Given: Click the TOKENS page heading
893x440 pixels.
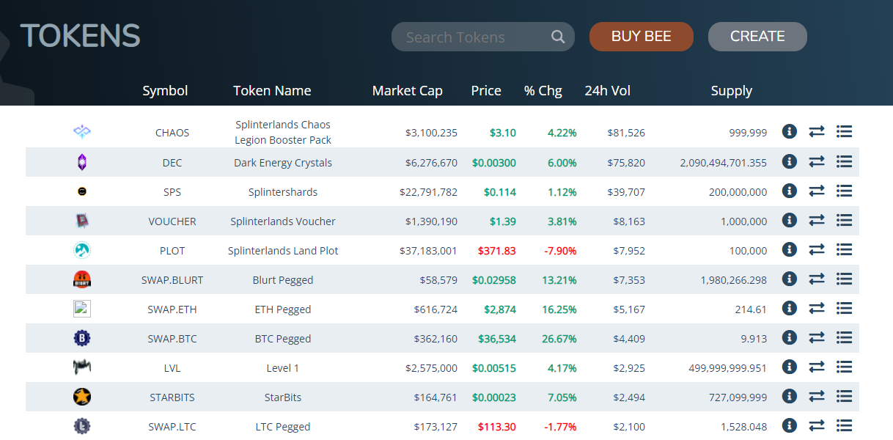Looking at the screenshot, I should tap(81, 36).
